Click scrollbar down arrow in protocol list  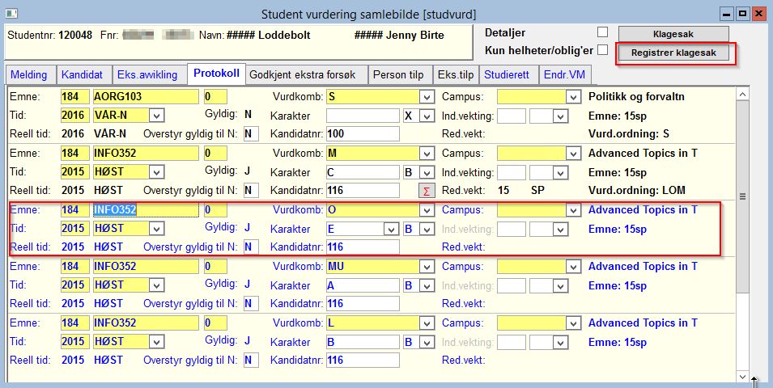pos(743,376)
